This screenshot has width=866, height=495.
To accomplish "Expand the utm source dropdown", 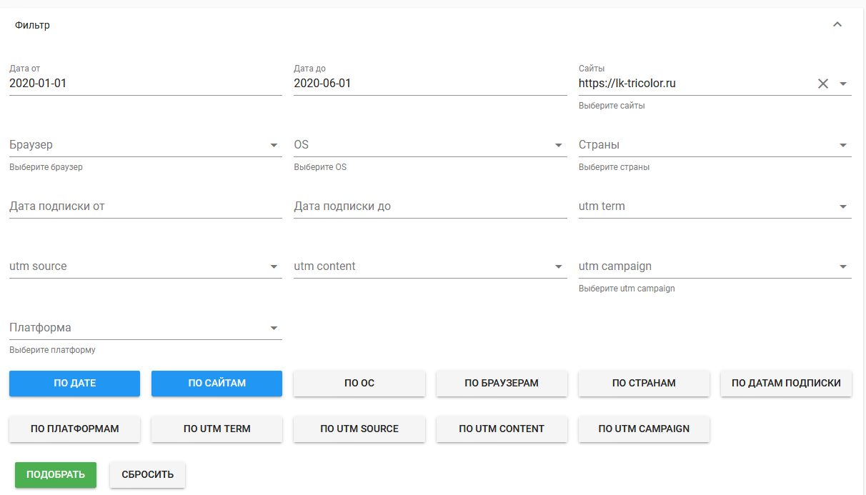I will [274, 266].
